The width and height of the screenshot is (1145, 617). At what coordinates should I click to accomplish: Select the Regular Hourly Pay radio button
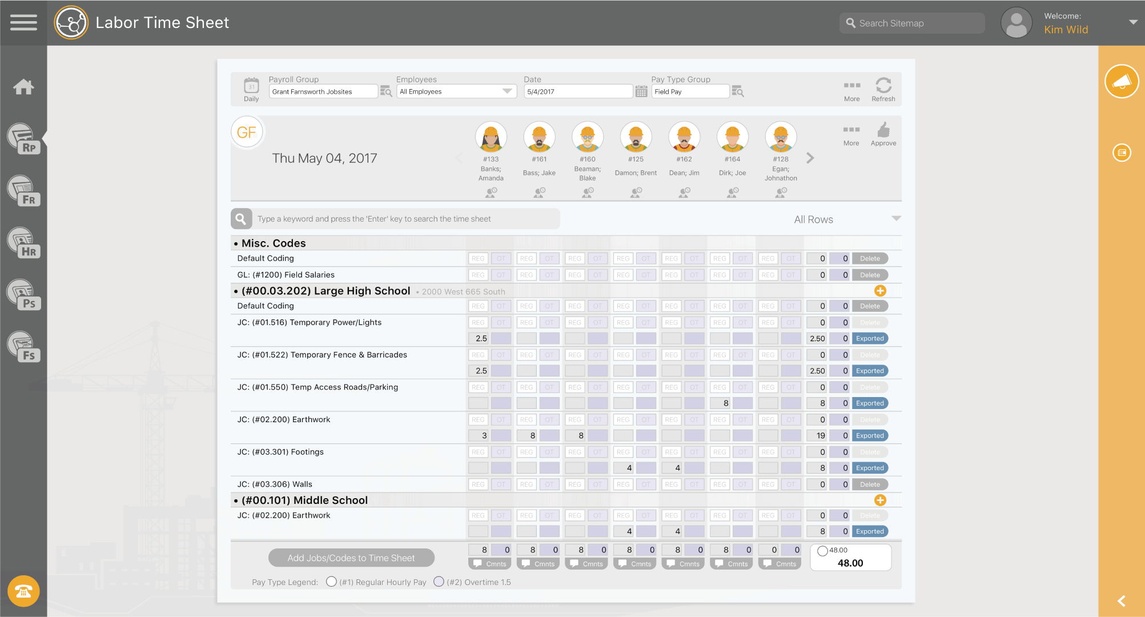(x=331, y=581)
